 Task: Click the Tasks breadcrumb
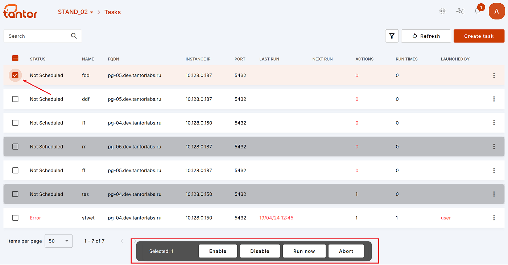click(112, 12)
